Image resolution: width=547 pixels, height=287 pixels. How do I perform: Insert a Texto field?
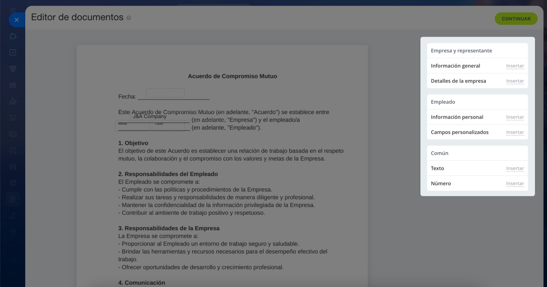pos(515,169)
